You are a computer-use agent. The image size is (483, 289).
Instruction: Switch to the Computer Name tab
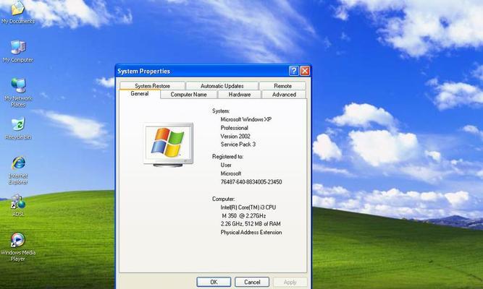[x=188, y=95]
